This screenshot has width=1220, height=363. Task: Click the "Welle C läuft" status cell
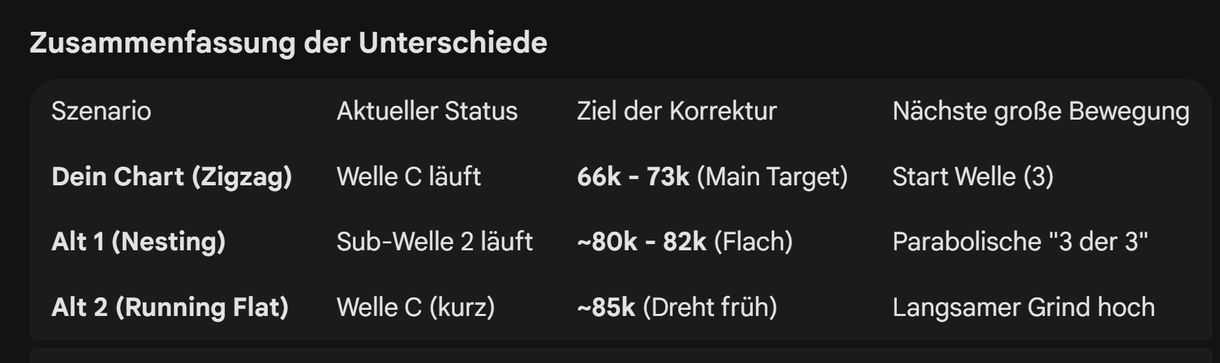click(x=408, y=177)
